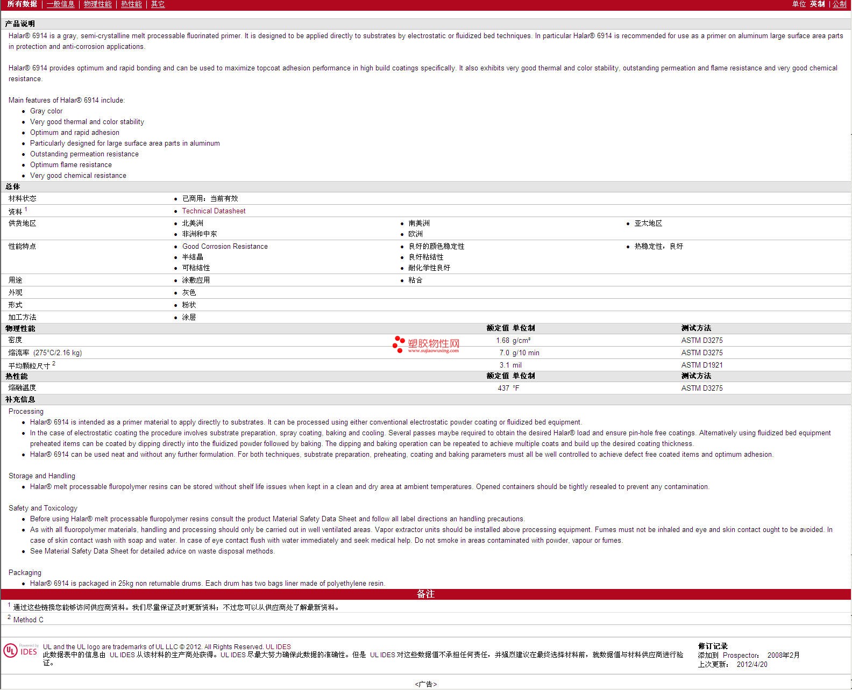Click the melt flow rate value 7.0
The image size is (852, 690).
tap(505, 353)
